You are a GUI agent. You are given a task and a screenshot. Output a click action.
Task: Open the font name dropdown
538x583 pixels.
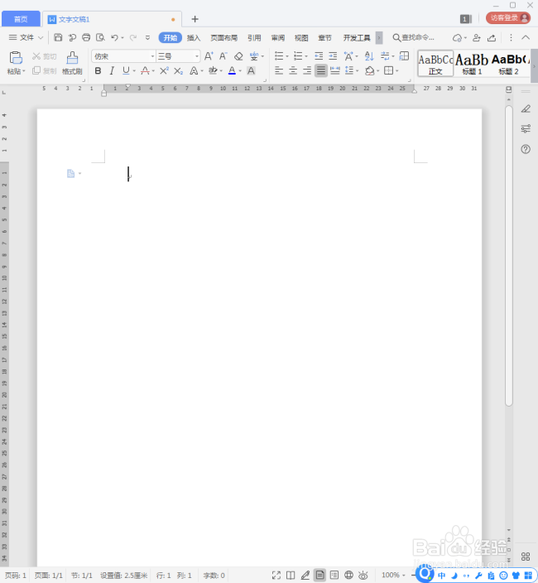(x=152, y=56)
